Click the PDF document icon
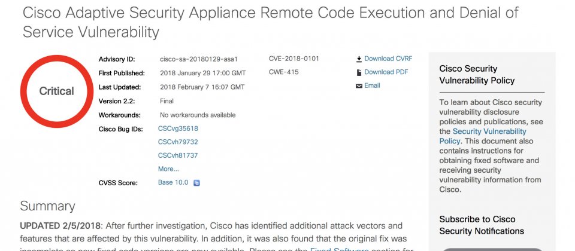 [x=359, y=72]
